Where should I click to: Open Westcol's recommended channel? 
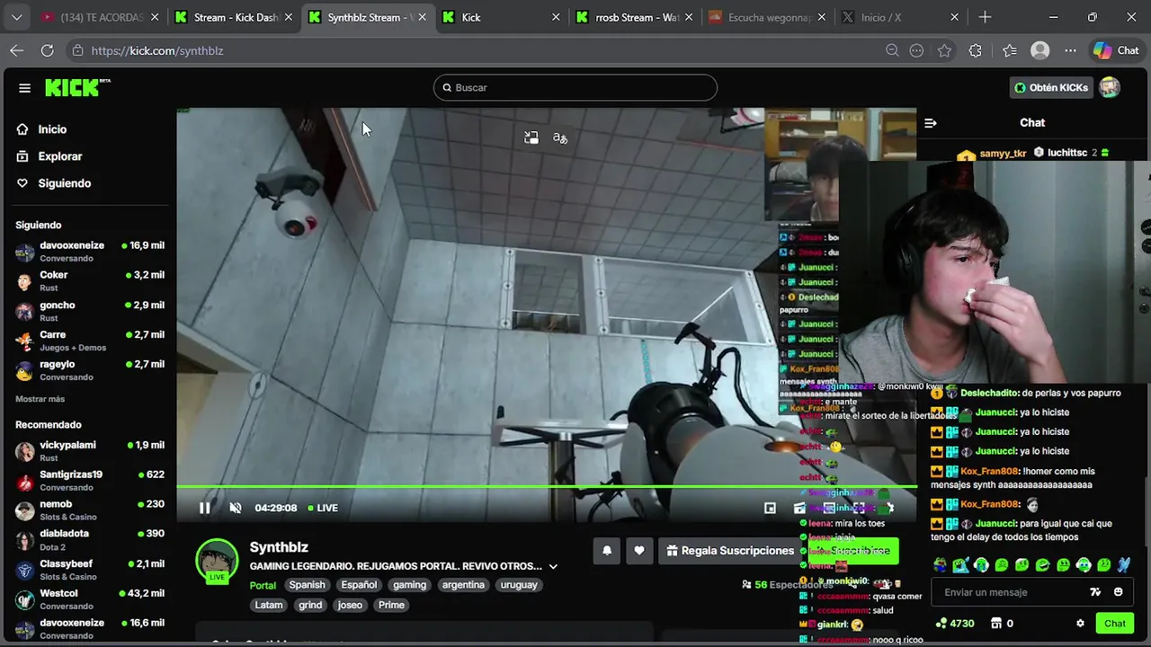pos(90,599)
